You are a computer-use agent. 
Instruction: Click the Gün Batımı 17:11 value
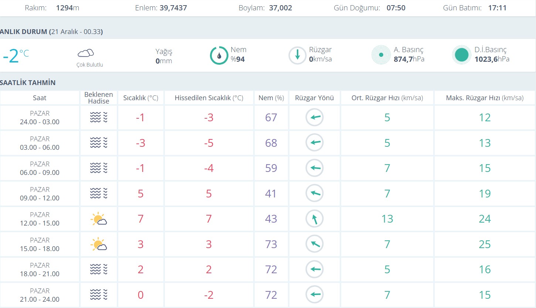[497, 8]
